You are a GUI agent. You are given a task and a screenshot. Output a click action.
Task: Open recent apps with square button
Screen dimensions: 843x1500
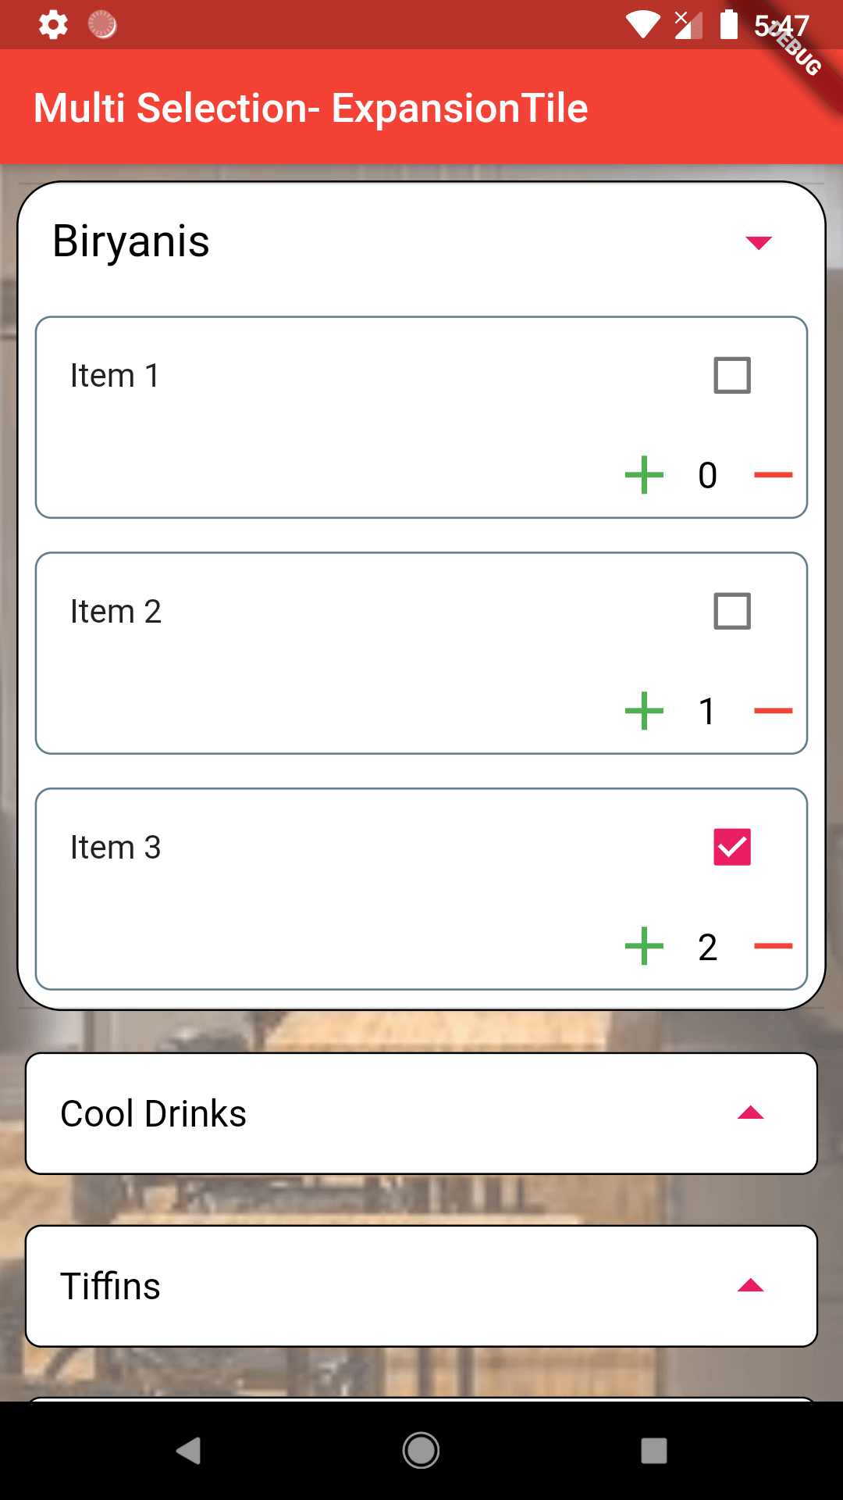[x=653, y=1451]
